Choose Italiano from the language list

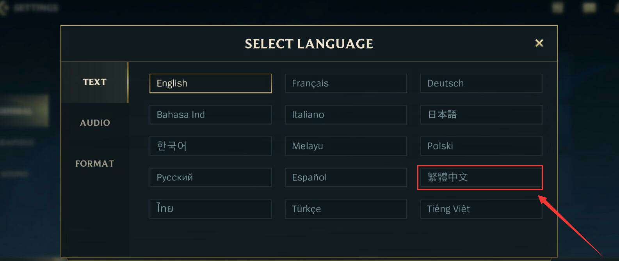(346, 115)
